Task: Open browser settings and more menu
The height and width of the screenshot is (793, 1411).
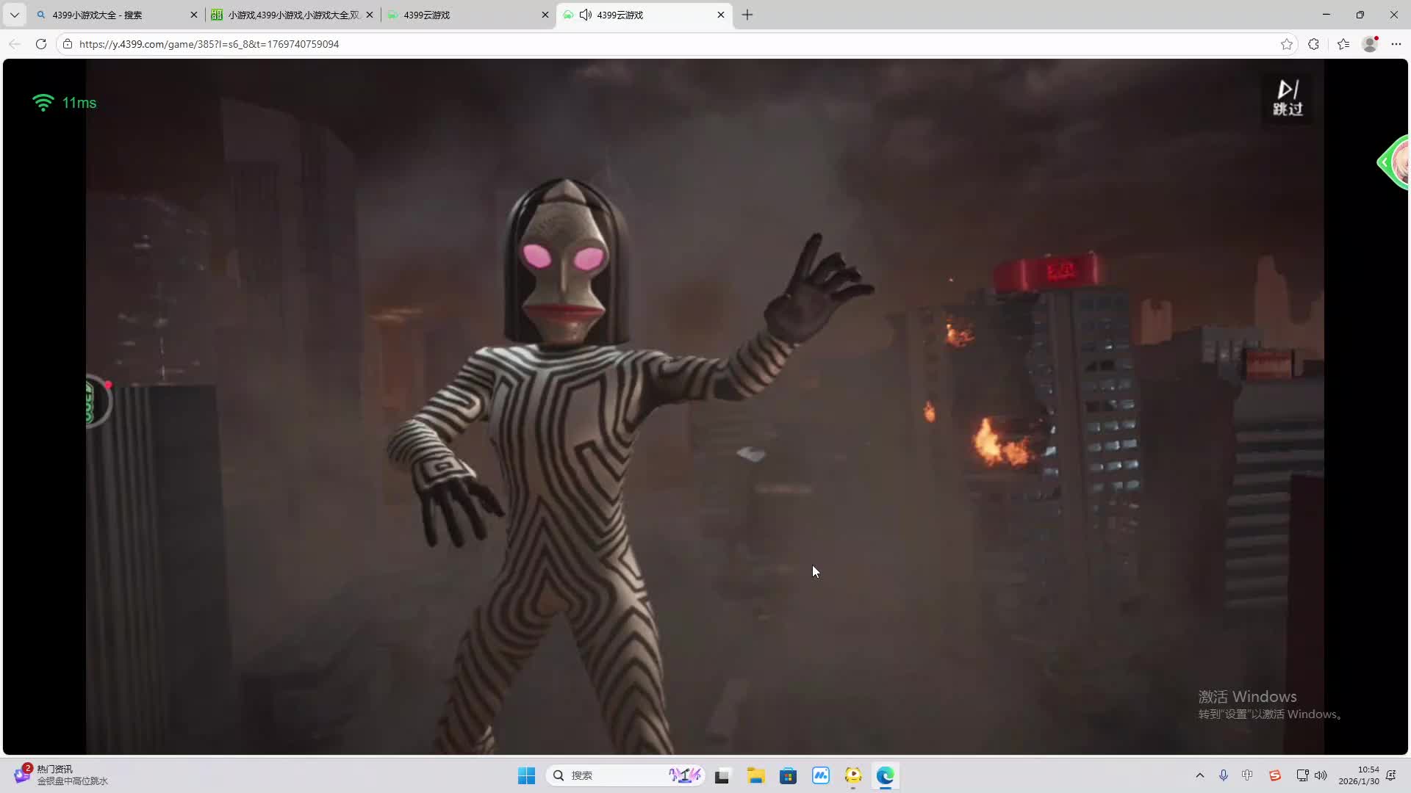Action: coord(1396,44)
